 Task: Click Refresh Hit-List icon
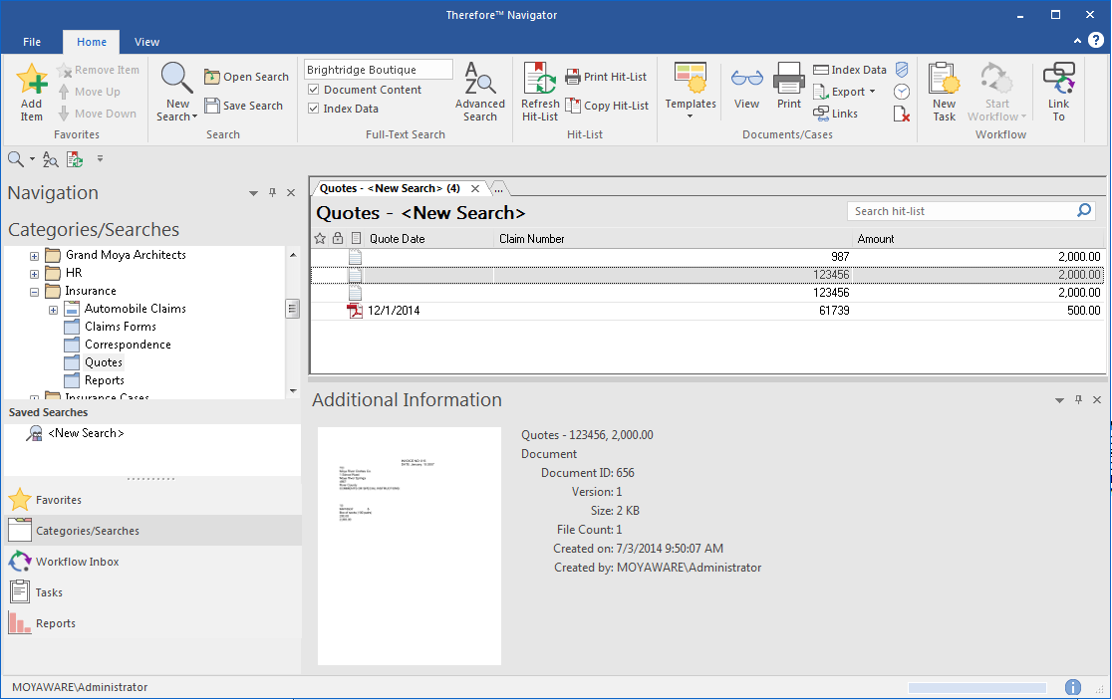point(540,82)
